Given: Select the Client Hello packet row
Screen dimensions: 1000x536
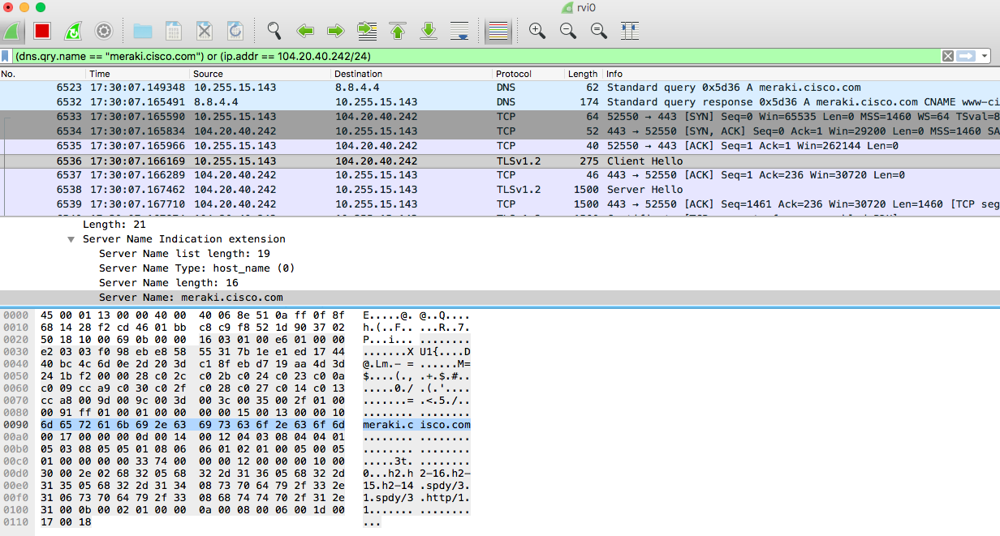Looking at the screenshot, I should point(325,161).
